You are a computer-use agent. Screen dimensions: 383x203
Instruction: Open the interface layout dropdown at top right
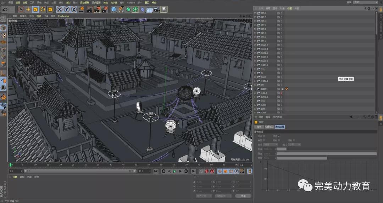pyautogui.click(x=366, y=2)
